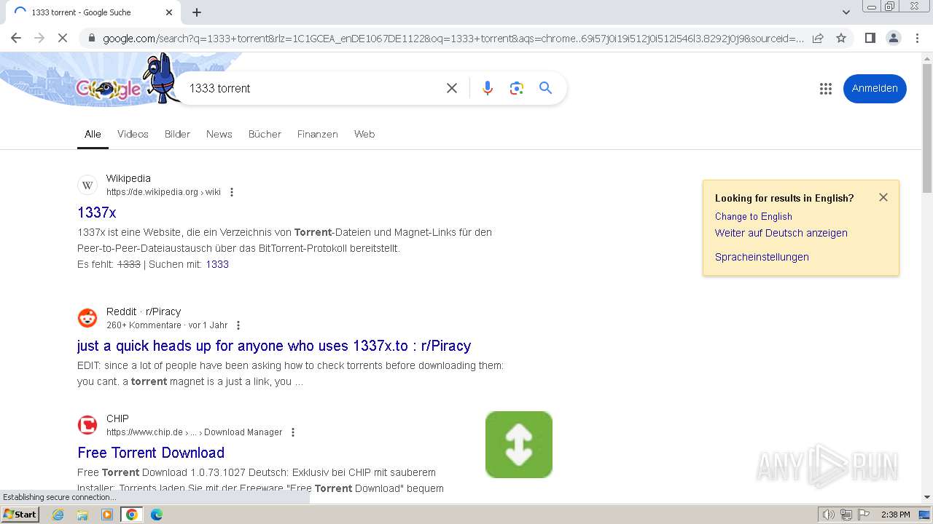The width and height of the screenshot is (933, 524).
Task: Open Free Torrent Download result
Action: pos(151,453)
